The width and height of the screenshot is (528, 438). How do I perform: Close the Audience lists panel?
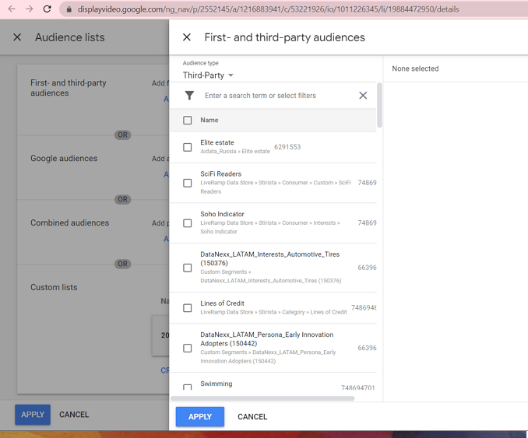point(17,37)
